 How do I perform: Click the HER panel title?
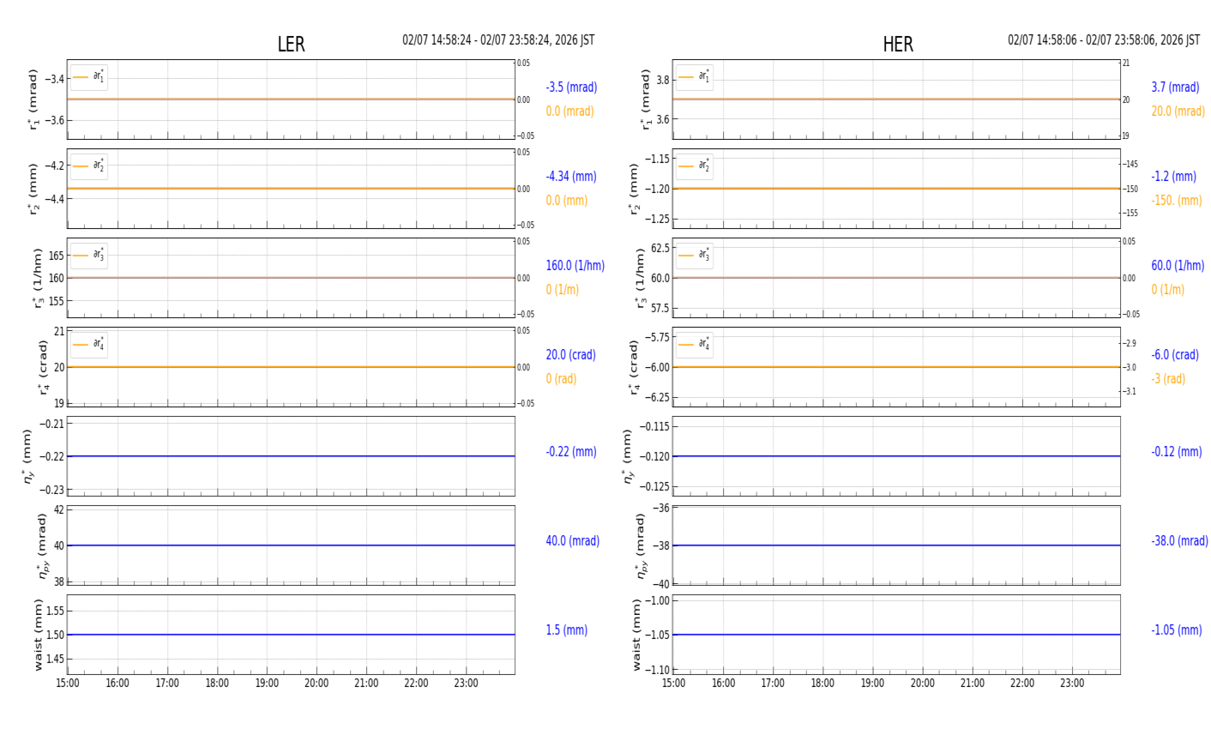tap(898, 45)
